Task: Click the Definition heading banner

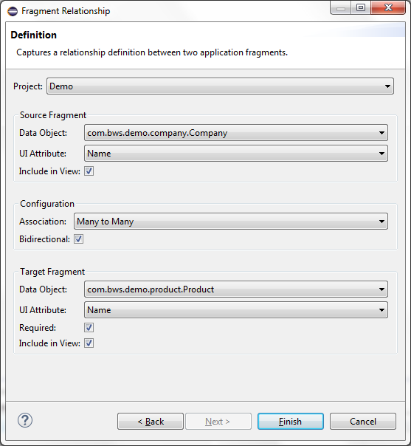Action: click(x=205, y=46)
